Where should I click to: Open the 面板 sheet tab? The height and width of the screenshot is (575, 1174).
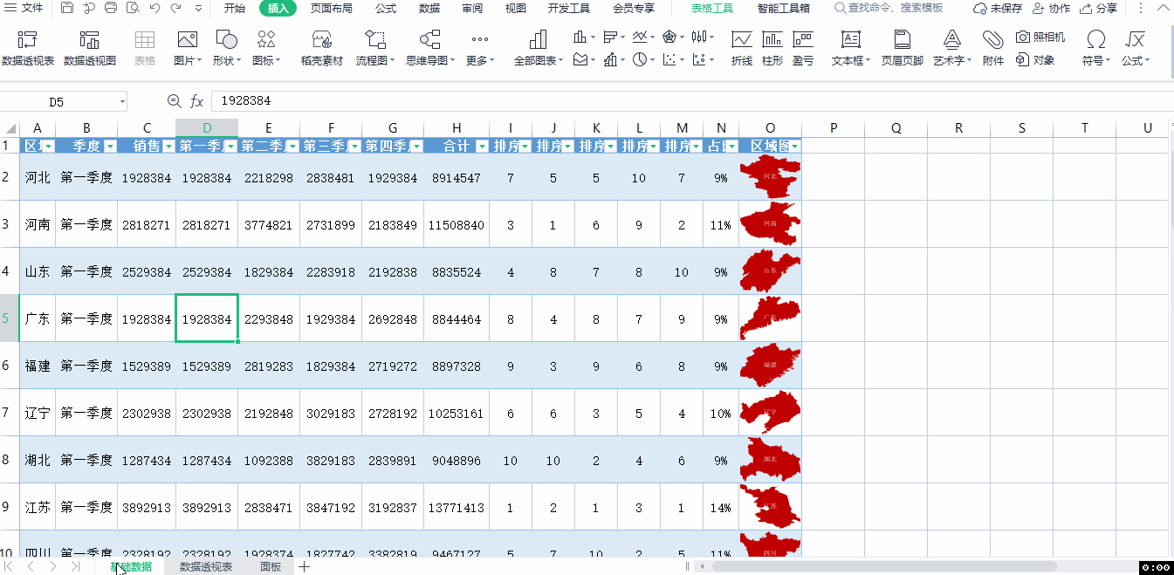click(x=271, y=567)
